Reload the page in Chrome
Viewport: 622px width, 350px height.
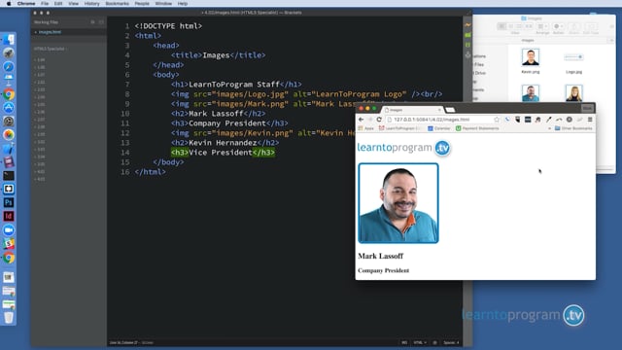point(379,120)
